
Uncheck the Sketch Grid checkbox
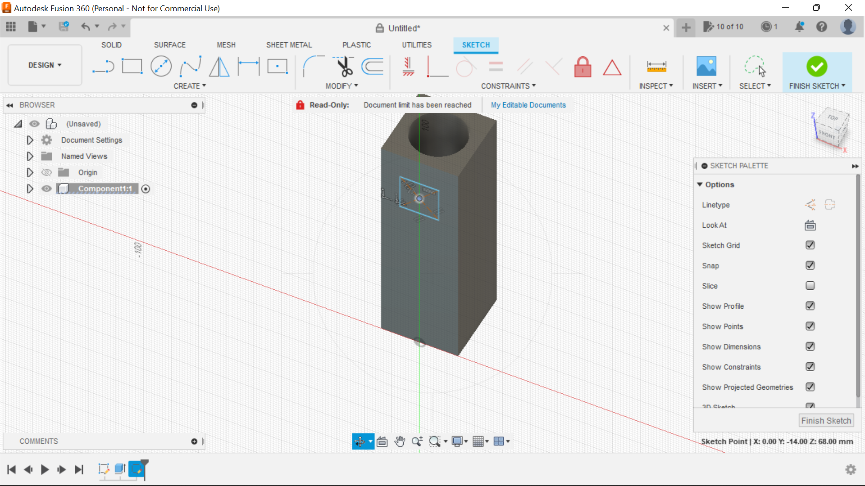pyautogui.click(x=810, y=245)
